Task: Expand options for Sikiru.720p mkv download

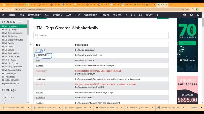Action: (90, 108)
